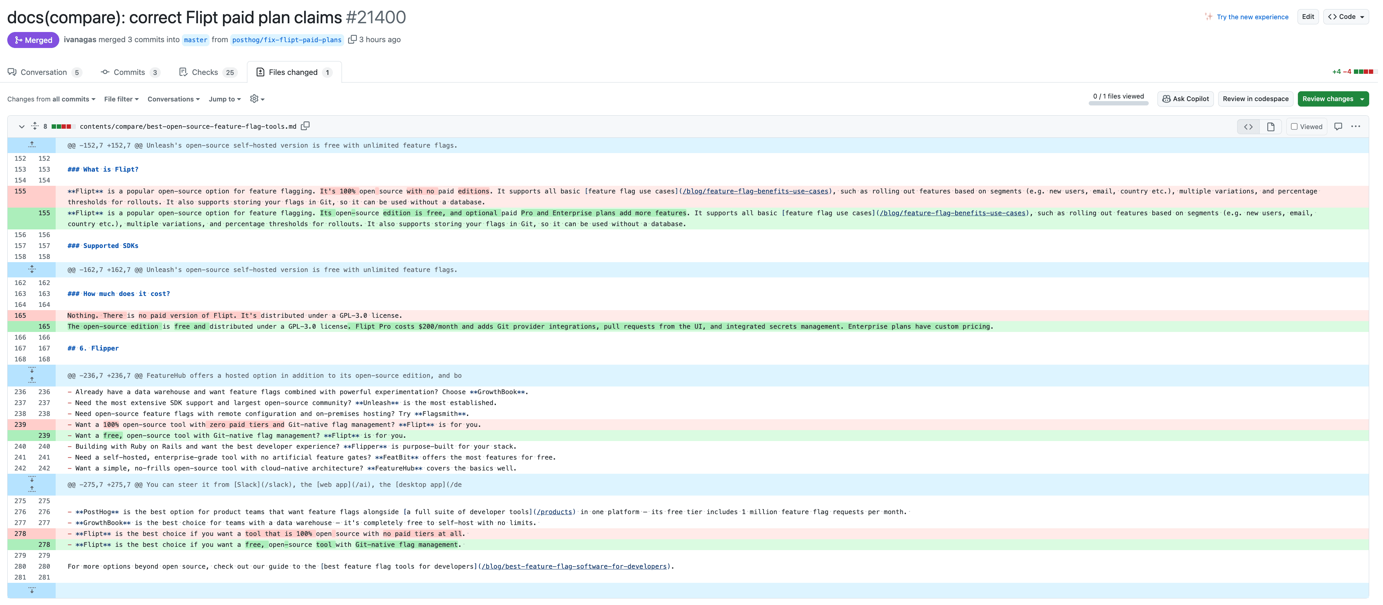The height and width of the screenshot is (605, 1383).
Task: Switch to the Commits tab
Action: (x=130, y=72)
